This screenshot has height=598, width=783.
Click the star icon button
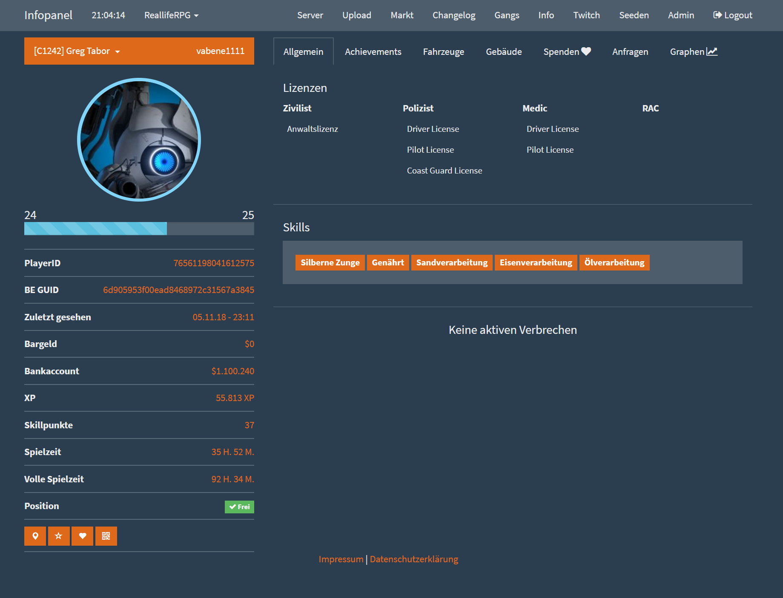pyautogui.click(x=59, y=536)
